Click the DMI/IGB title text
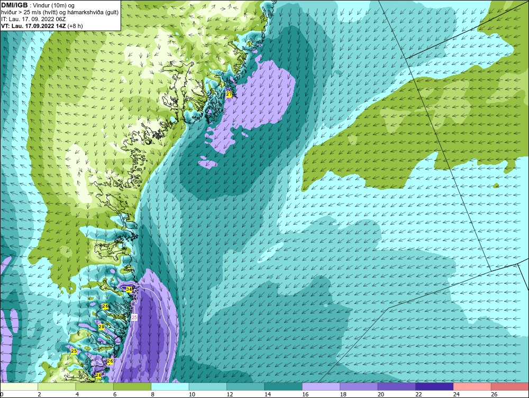 tap(14, 5)
